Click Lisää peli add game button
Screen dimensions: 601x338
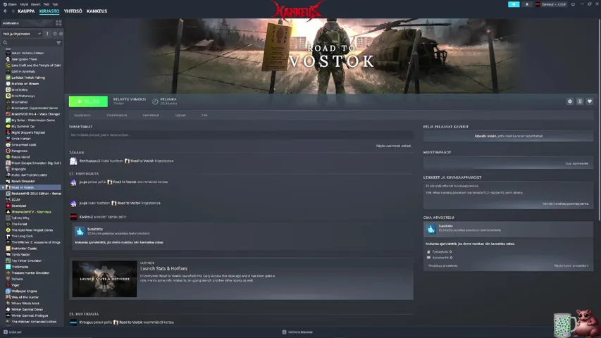[13, 332]
